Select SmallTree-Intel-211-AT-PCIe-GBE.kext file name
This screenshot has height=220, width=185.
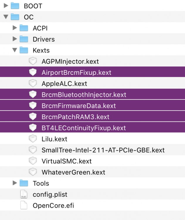pos(103,150)
